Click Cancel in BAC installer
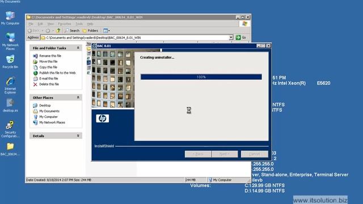Viewport: 363px width, 204px height. pos(254,154)
